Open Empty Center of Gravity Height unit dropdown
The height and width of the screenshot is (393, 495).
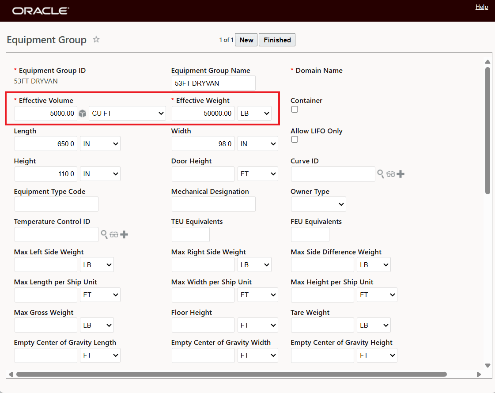click(377, 355)
